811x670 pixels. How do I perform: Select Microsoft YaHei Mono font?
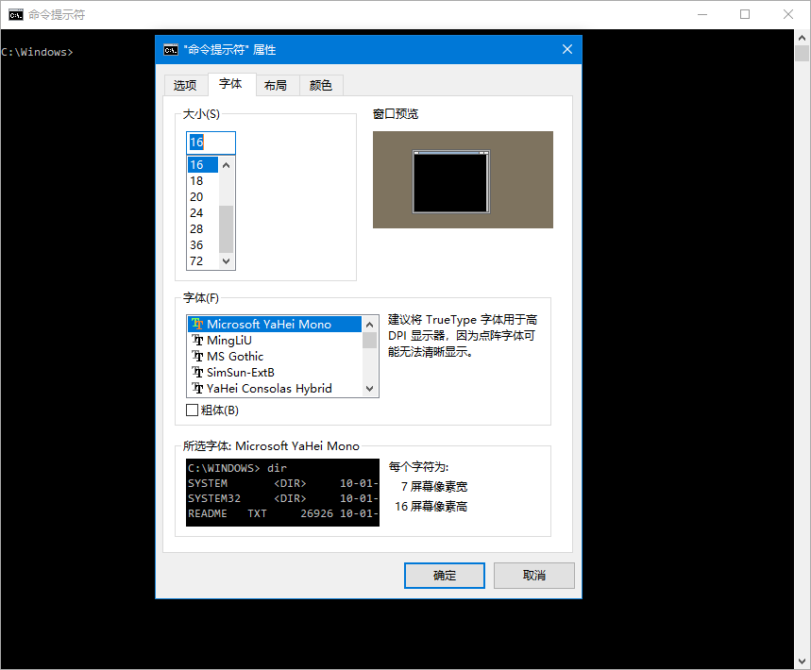pos(274,324)
